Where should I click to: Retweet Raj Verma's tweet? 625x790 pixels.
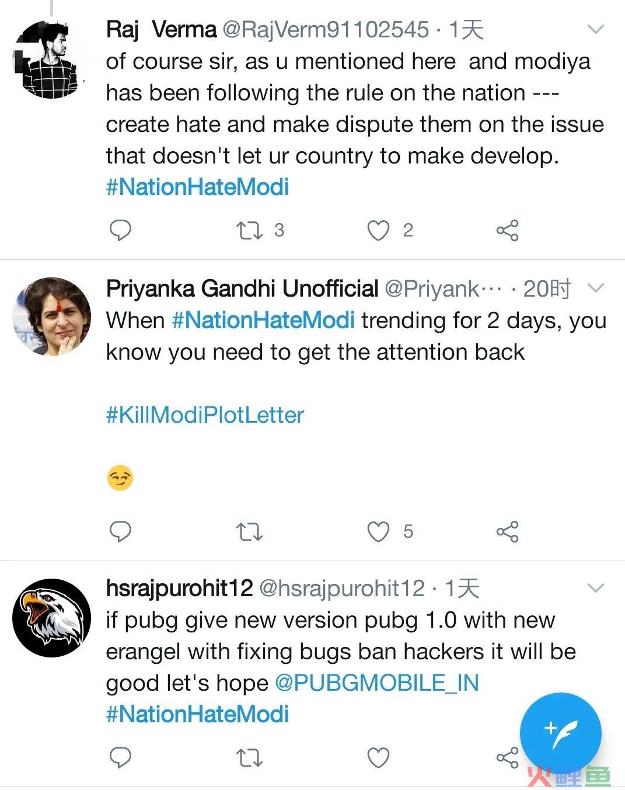249,231
